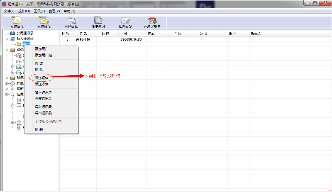Open the 工具(T) menu

coord(39,11)
